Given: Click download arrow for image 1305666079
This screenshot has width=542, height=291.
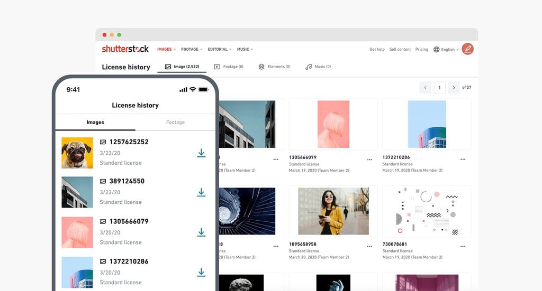Looking at the screenshot, I should 201,232.
